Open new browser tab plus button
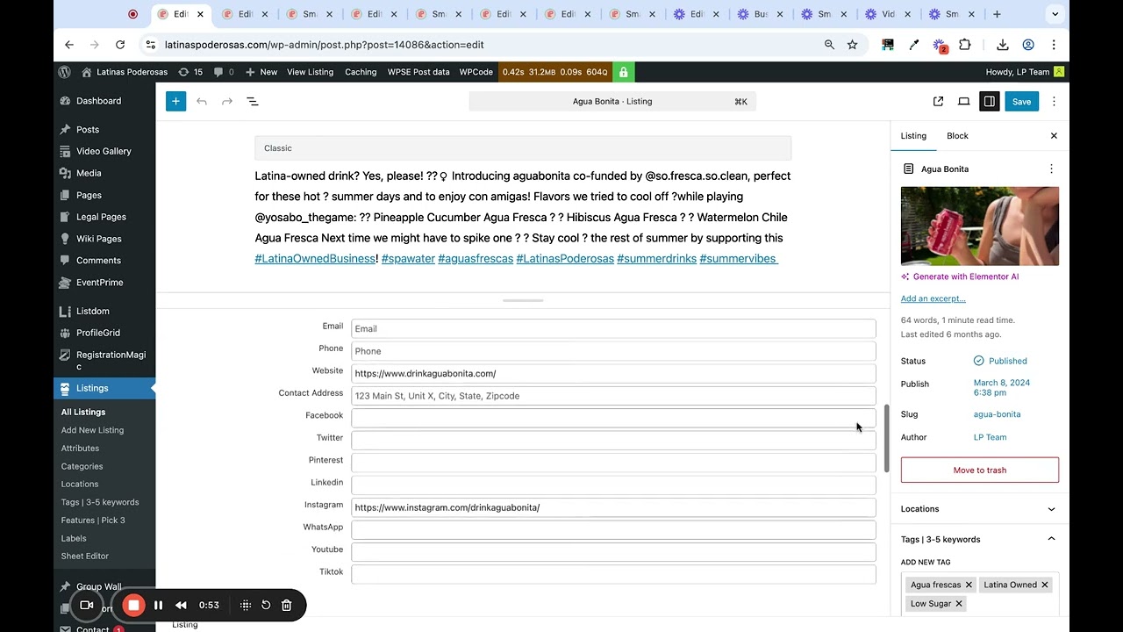The width and height of the screenshot is (1123, 632). point(997,14)
